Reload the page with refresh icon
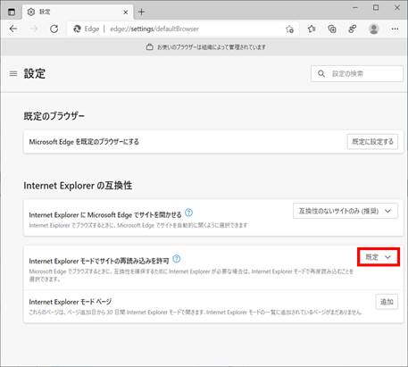 click(54, 29)
